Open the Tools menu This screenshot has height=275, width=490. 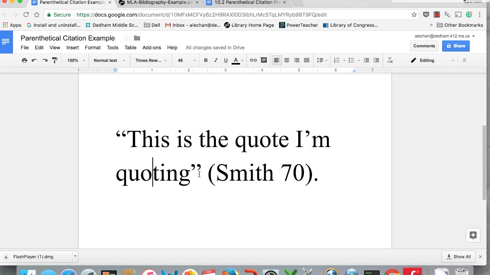click(113, 47)
